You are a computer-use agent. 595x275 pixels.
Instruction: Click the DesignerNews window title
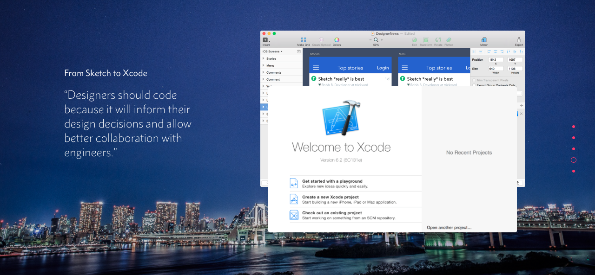point(387,33)
